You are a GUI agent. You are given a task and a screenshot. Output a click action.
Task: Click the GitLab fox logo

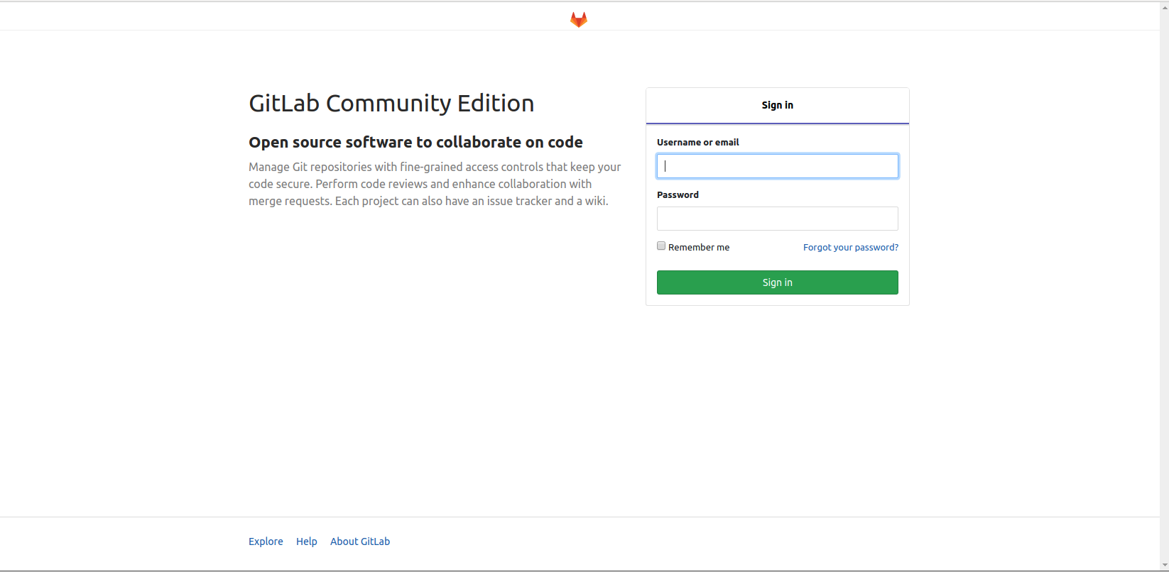tap(579, 19)
